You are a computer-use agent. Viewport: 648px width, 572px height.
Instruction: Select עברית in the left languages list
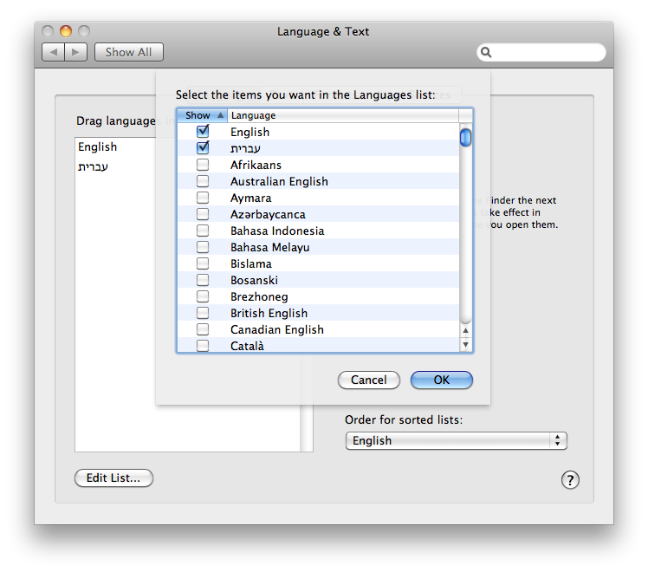pos(93,166)
